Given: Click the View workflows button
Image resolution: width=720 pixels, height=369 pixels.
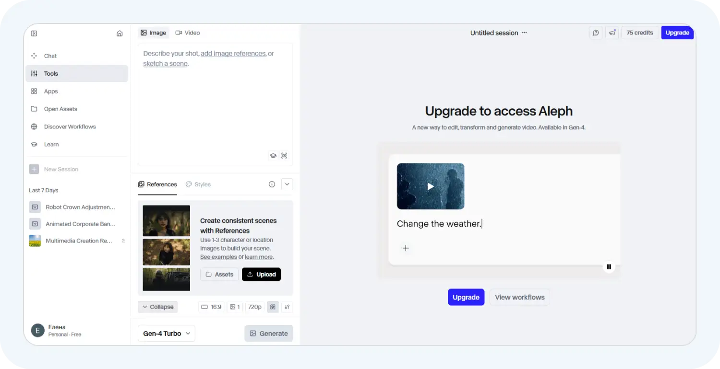Looking at the screenshot, I should 520,297.
